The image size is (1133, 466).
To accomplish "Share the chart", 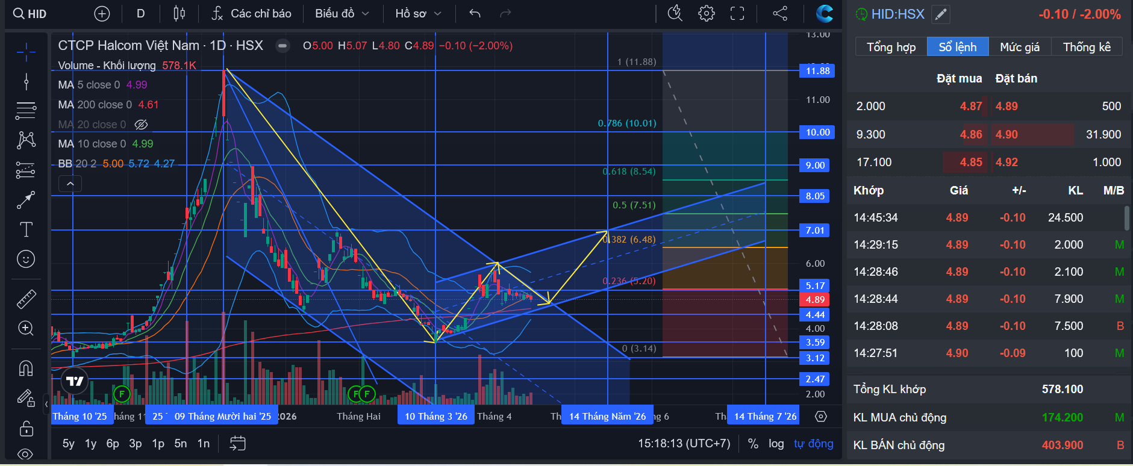I will click(x=780, y=14).
